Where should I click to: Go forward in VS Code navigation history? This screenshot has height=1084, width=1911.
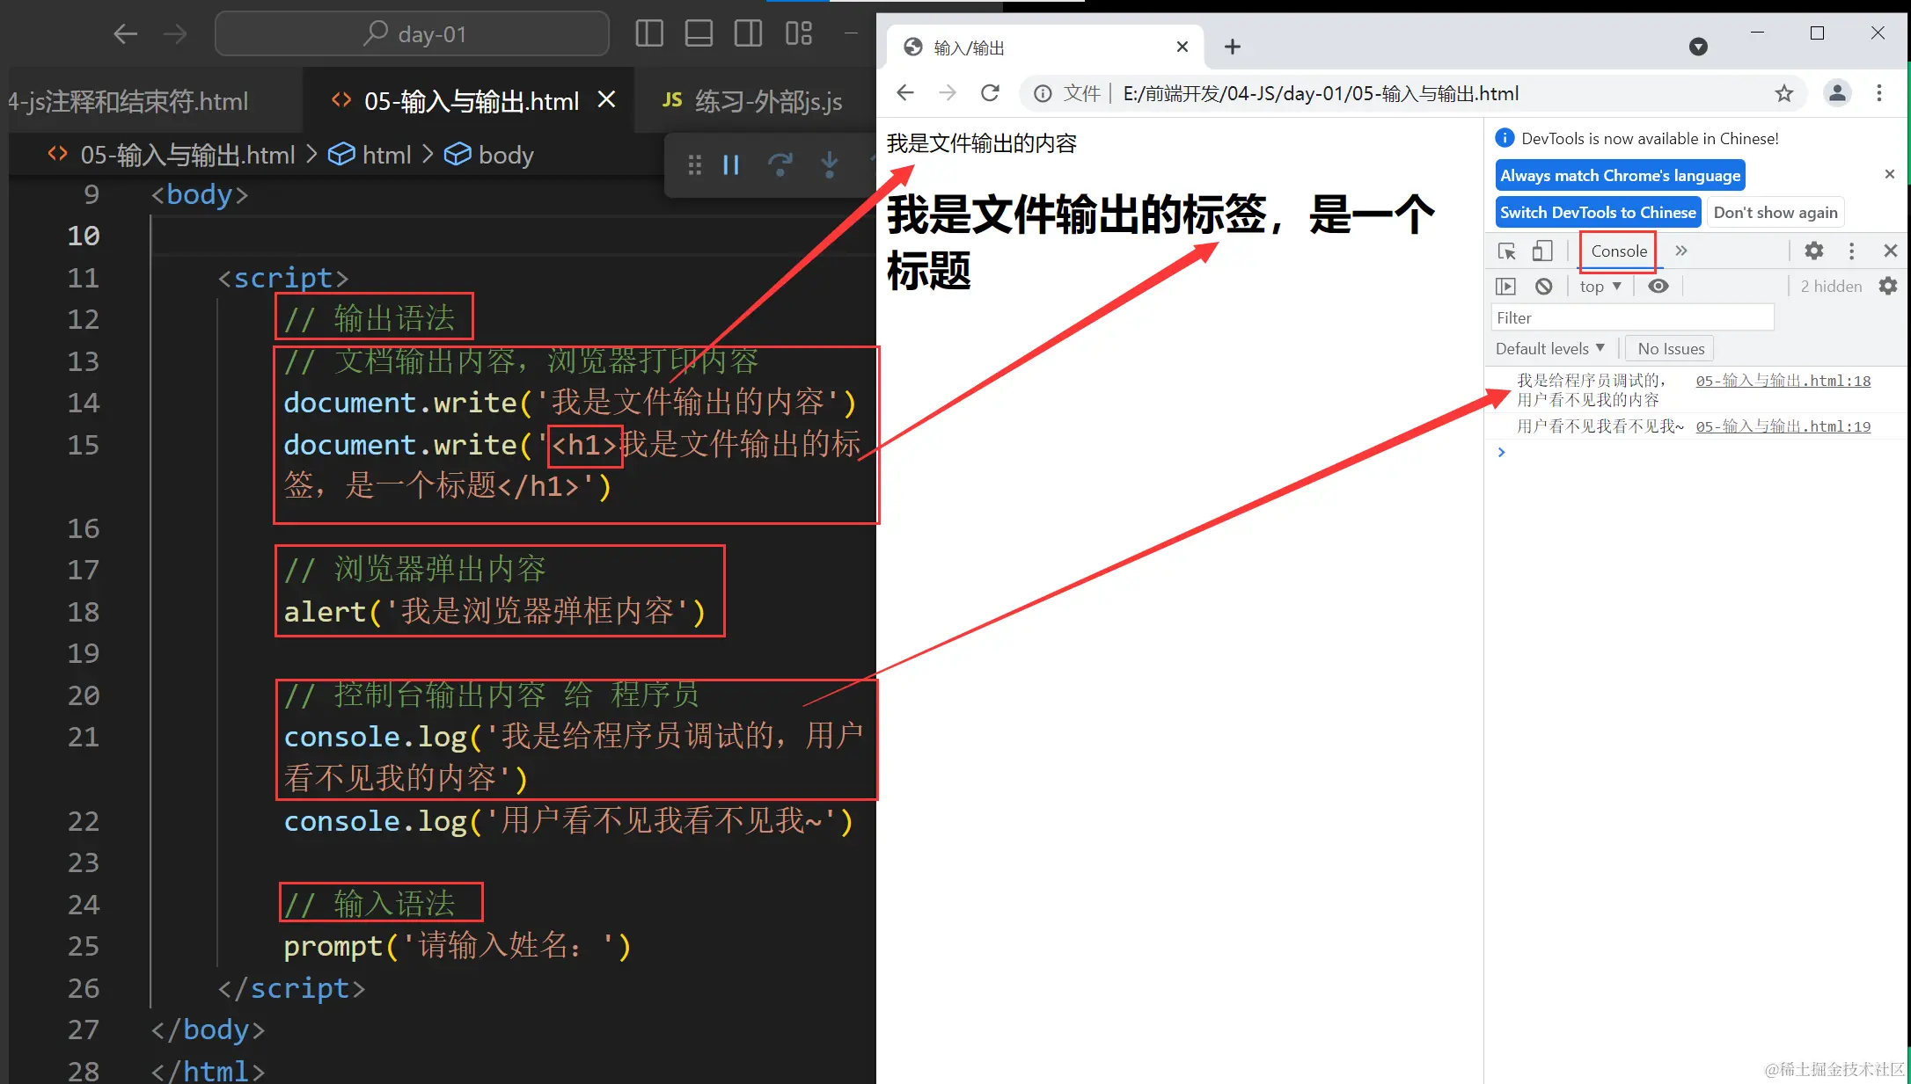pyautogui.click(x=175, y=34)
